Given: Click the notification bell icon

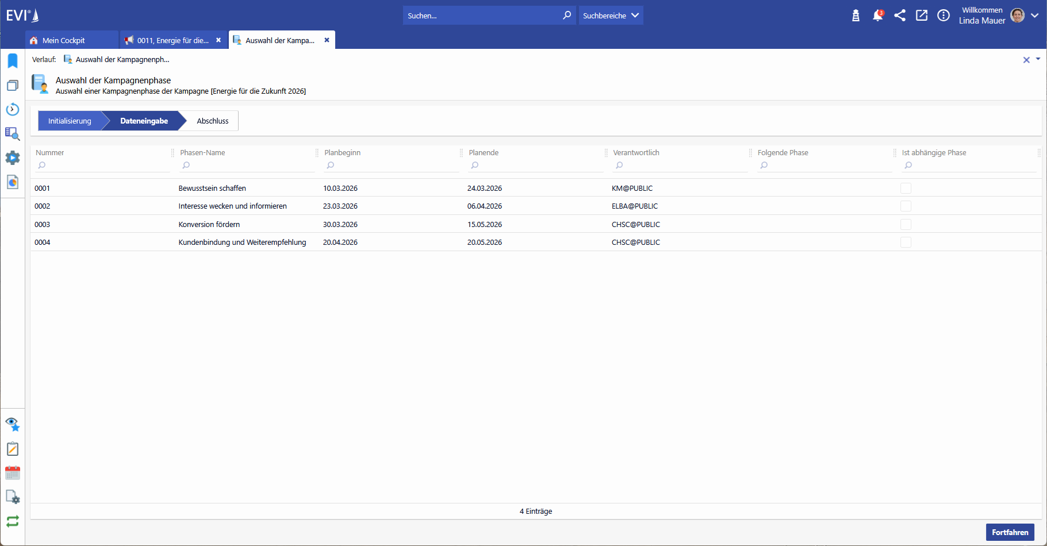Looking at the screenshot, I should click(877, 16).
